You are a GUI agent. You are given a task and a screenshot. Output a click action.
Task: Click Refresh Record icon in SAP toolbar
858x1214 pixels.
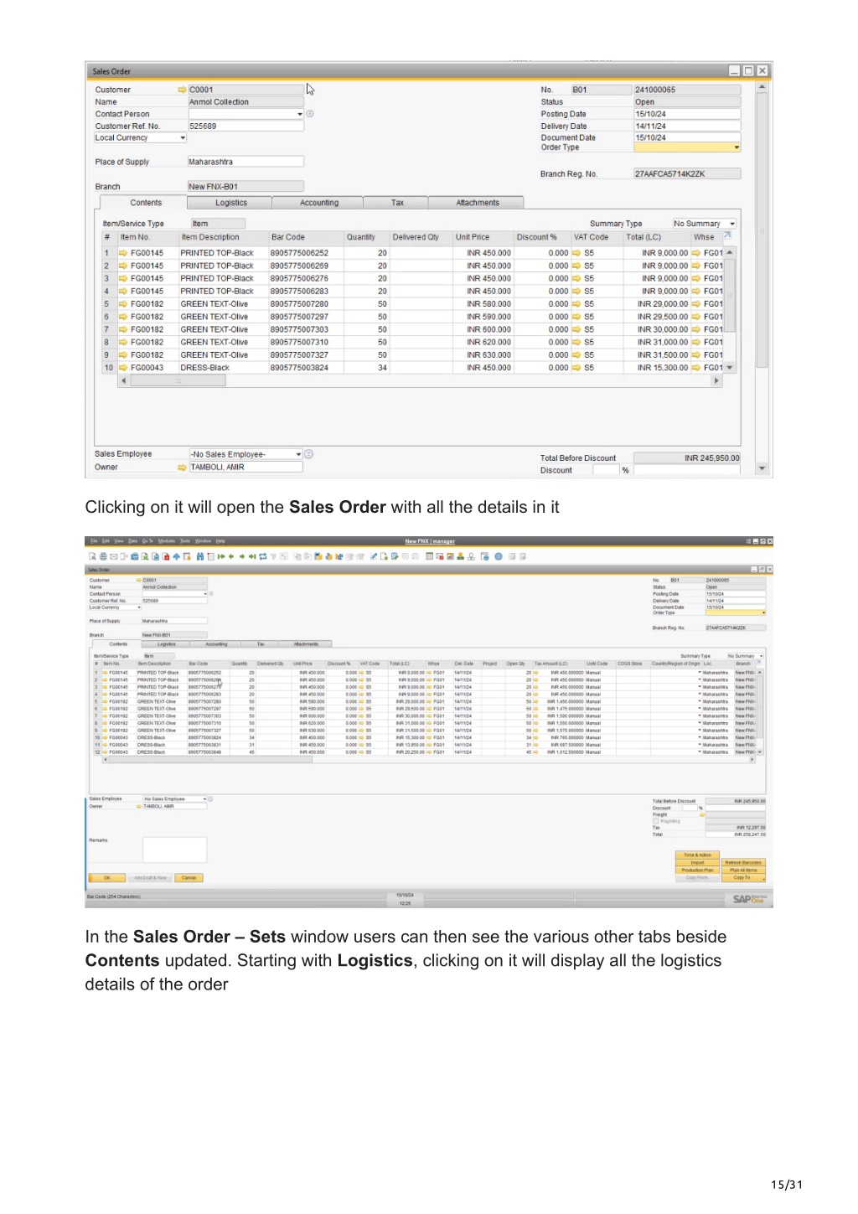click(x=263, y=556)
